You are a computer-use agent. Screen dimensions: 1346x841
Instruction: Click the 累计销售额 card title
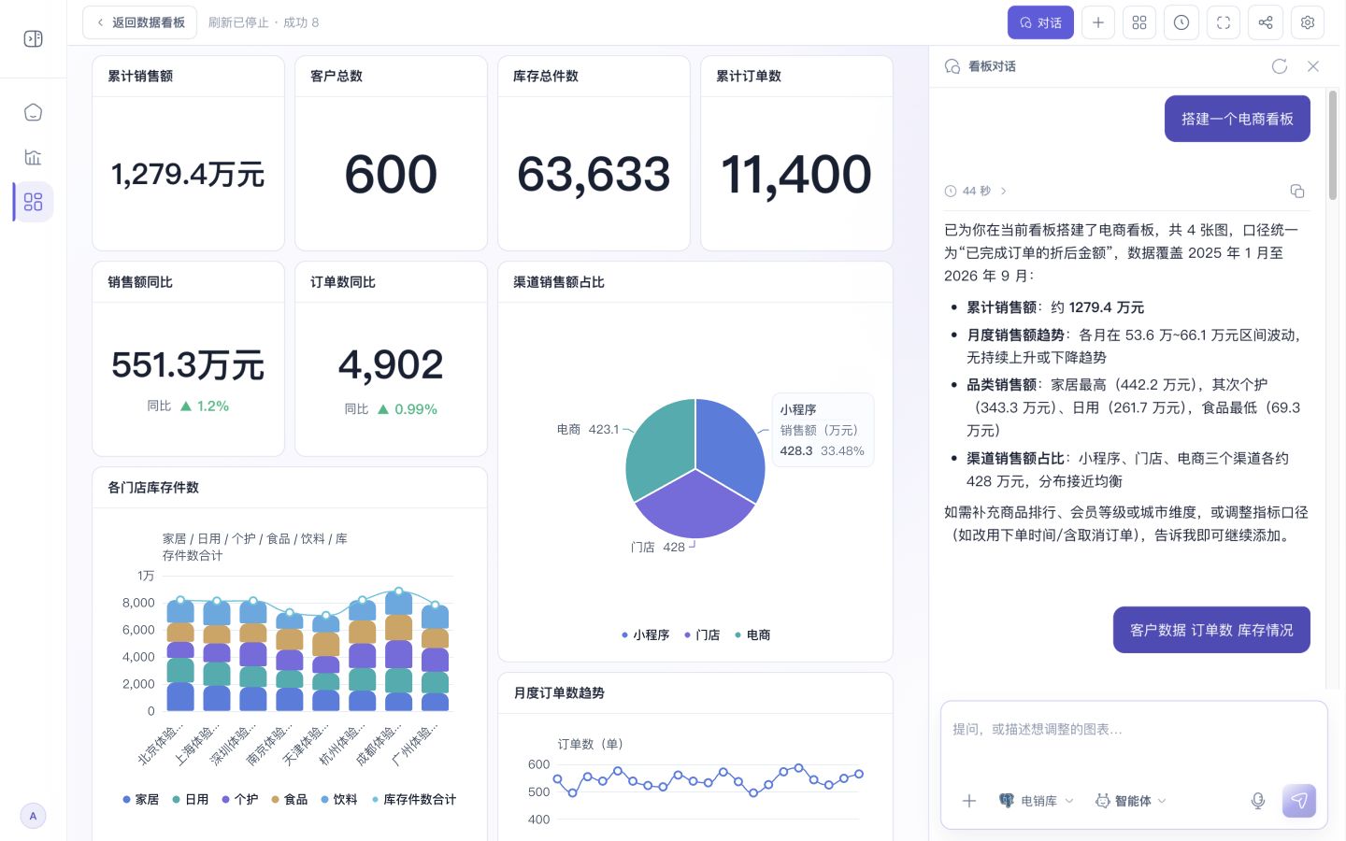(140, 76)
